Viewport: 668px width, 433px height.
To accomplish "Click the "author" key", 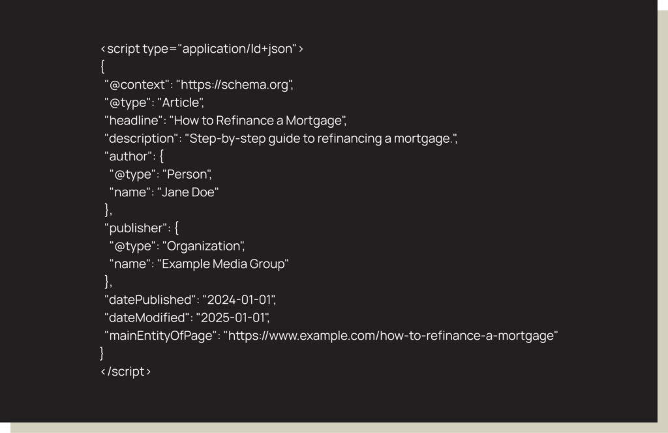I will click(x=127, y=157).
